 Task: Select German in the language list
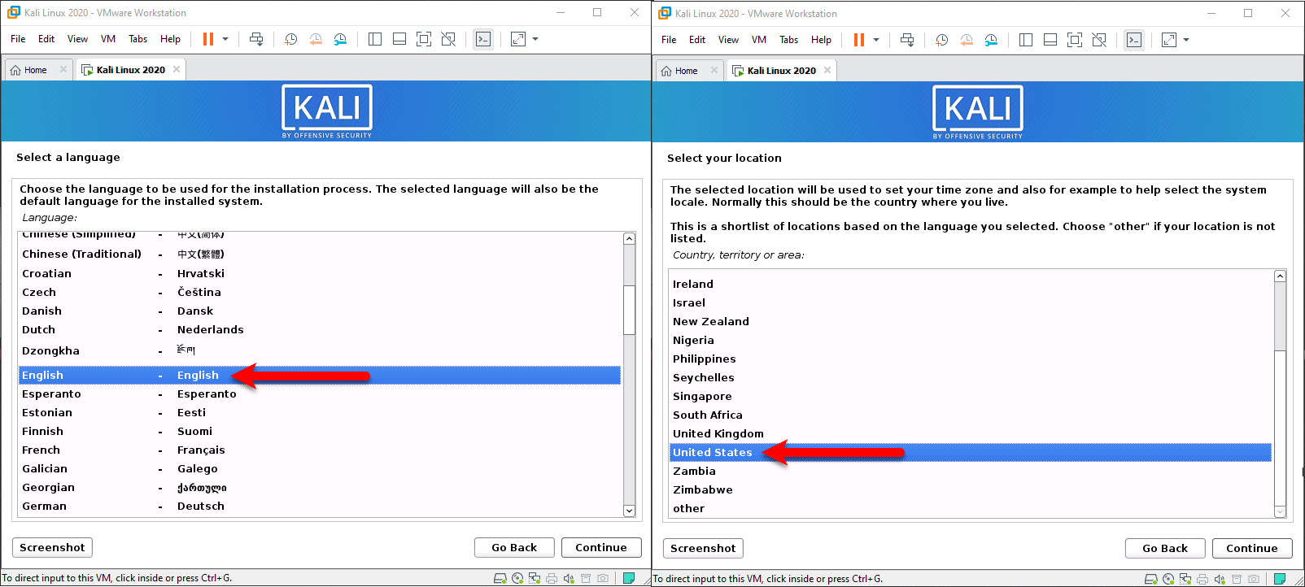(320, 506)
